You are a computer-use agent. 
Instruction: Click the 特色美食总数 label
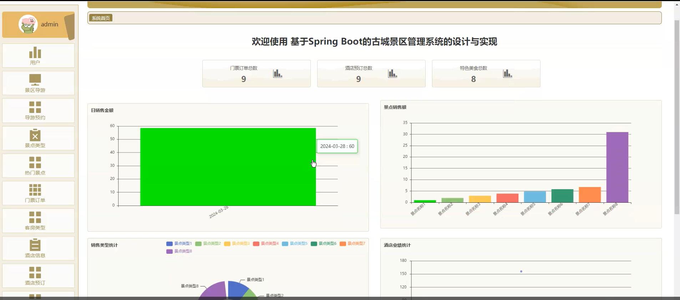point(473,68)
